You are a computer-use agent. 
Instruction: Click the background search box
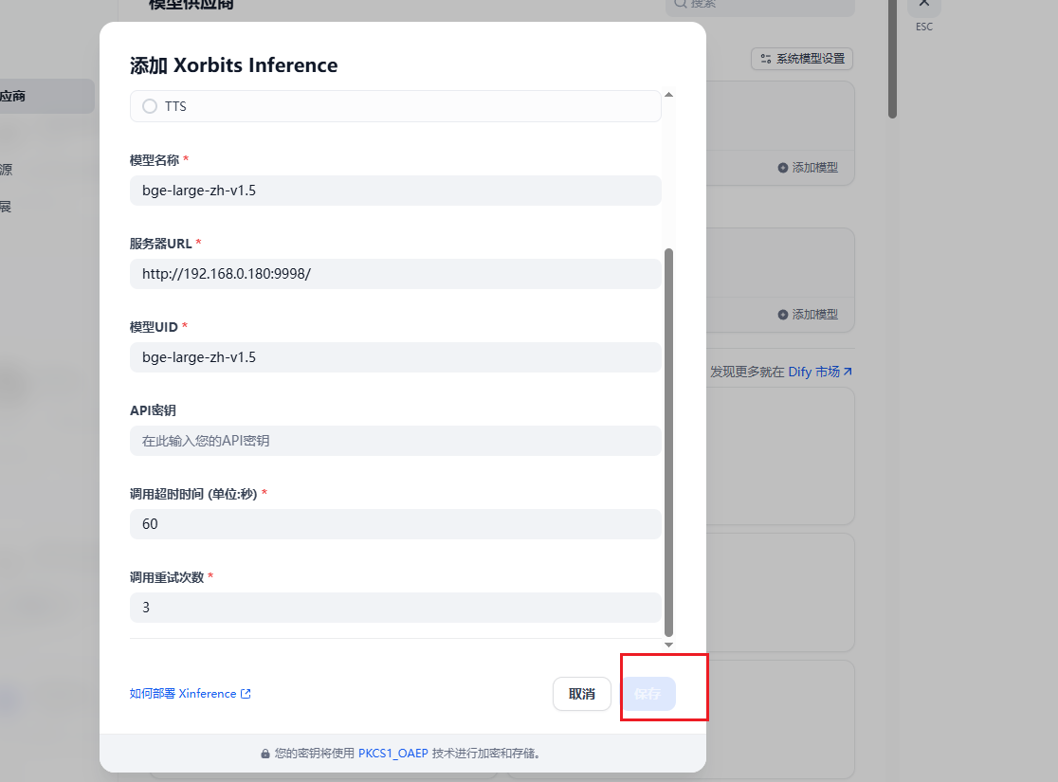click(759, 6)
